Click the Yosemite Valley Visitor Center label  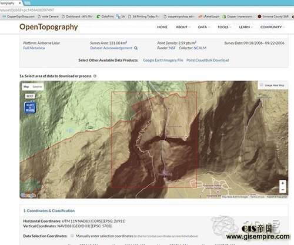[212, 187]
